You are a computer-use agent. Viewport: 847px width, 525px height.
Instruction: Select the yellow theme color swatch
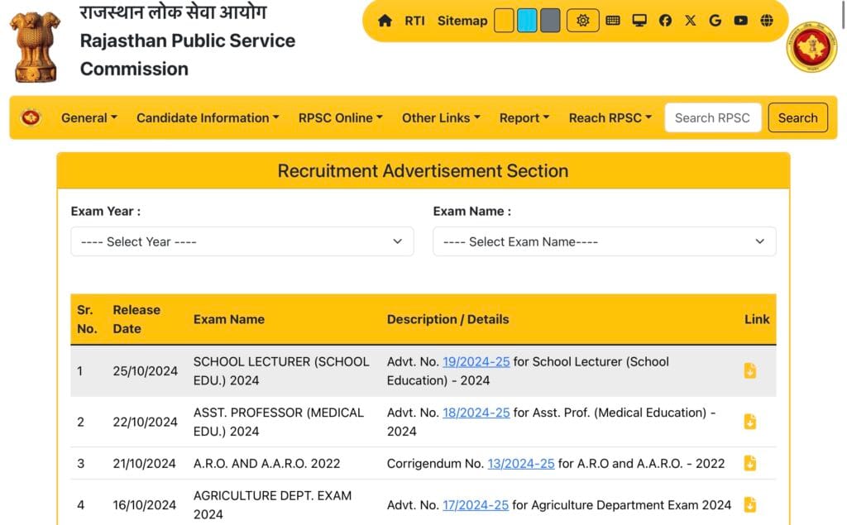(504, 21)
